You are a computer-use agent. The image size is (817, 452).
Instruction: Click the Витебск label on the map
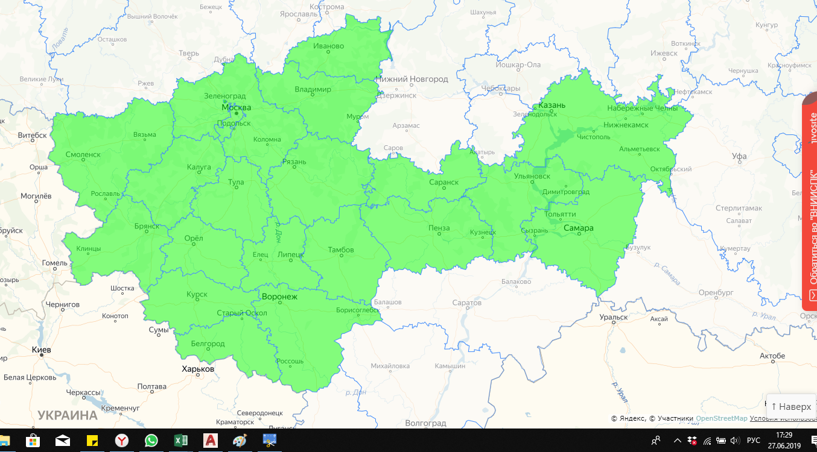(33, 135)
